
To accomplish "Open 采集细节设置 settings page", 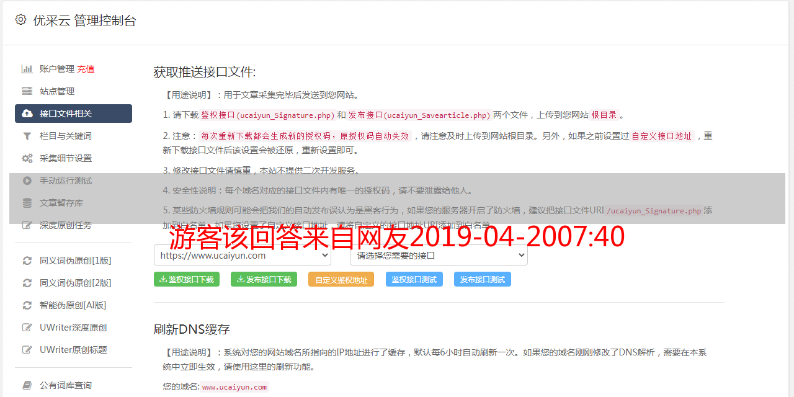I will (x=73, y=158).
